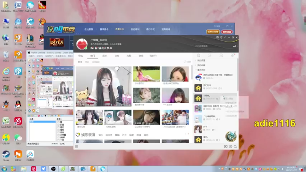Click the skin shirt icon in YY title bar
This screenshot has height=172, width=306.
221,37
